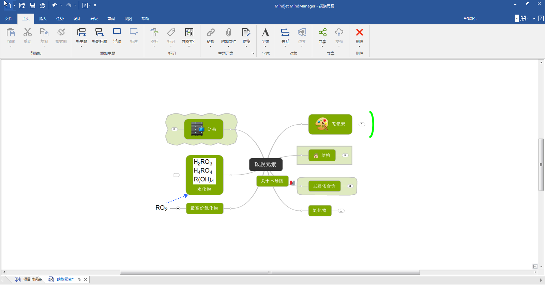Viewport: 545px width, 285px height.
Task: Switch to the 视图 ribbon tab
Action: click(x=128, y=19)
